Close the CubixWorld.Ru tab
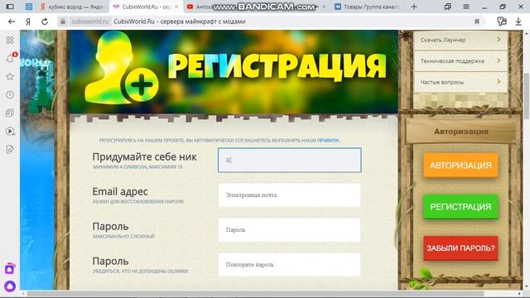The image size is (530, 298). click(176, 7)
